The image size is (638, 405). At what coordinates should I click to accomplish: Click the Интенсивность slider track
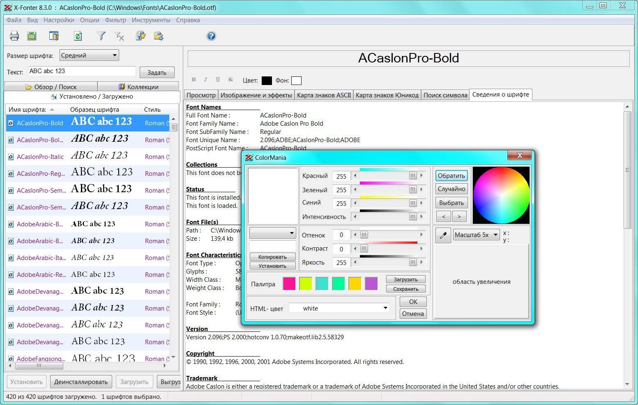pyautogui.click(x=388, y=216)
